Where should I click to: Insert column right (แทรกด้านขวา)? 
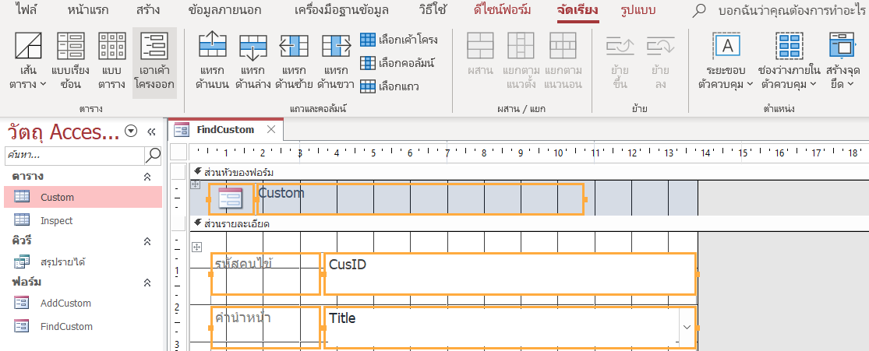click(336, 59)
